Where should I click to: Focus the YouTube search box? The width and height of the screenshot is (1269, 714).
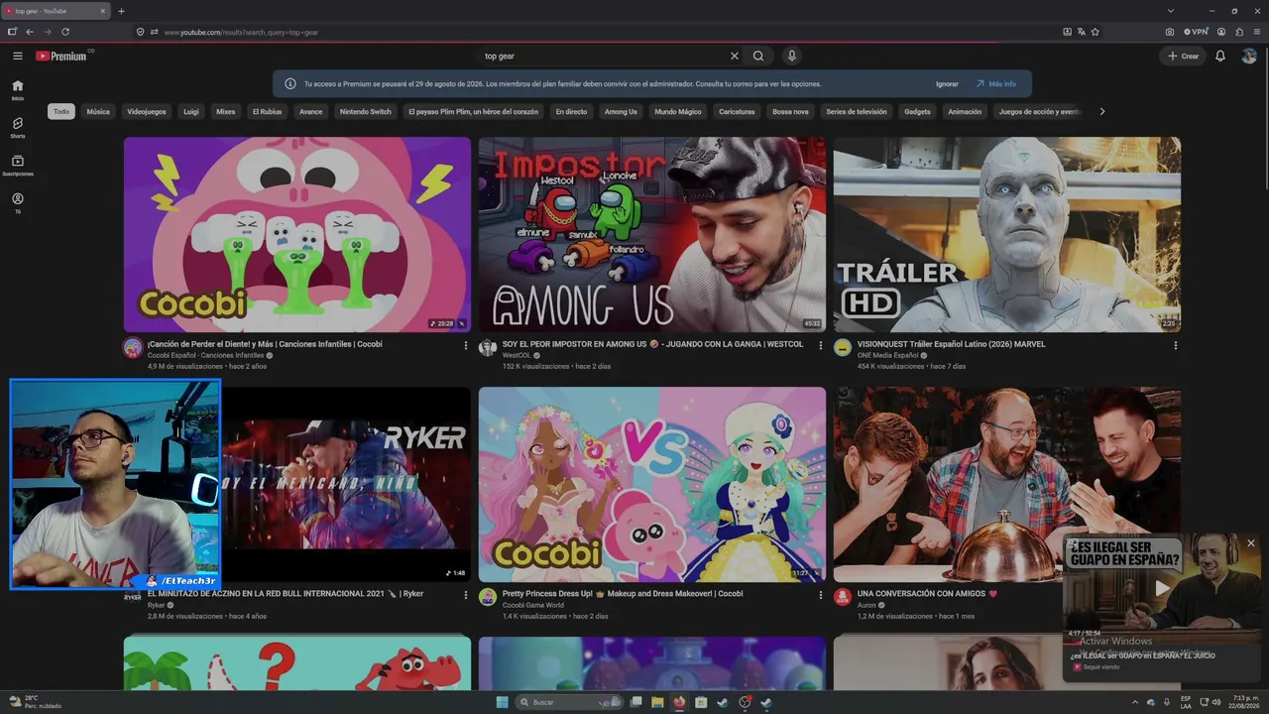[x=603, y=57]
